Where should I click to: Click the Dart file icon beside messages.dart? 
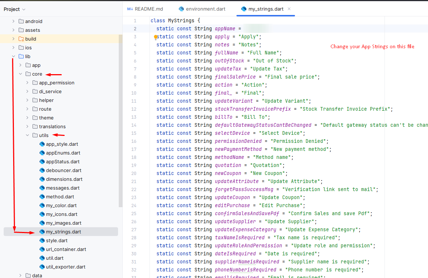42,188
